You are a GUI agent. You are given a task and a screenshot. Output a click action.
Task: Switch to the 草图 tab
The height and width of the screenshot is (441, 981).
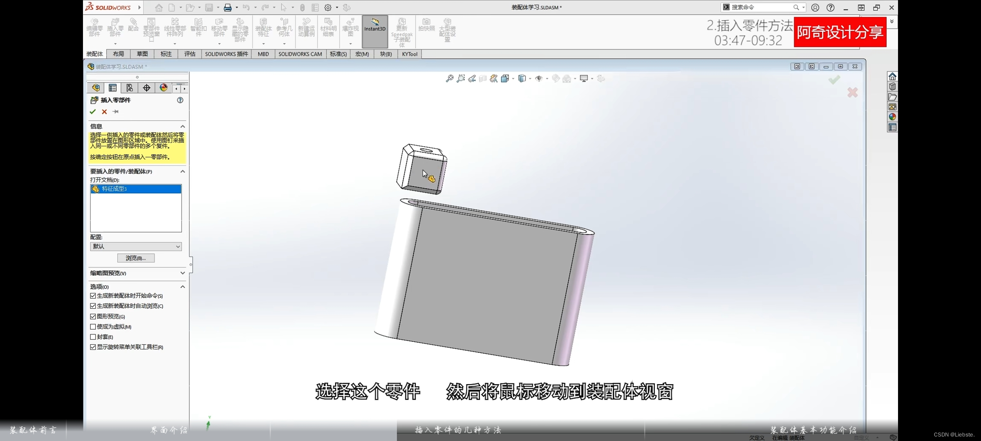coord(142,54)
